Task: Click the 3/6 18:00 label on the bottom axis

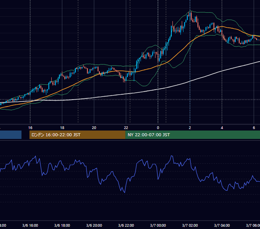Action: pos(62,225)
